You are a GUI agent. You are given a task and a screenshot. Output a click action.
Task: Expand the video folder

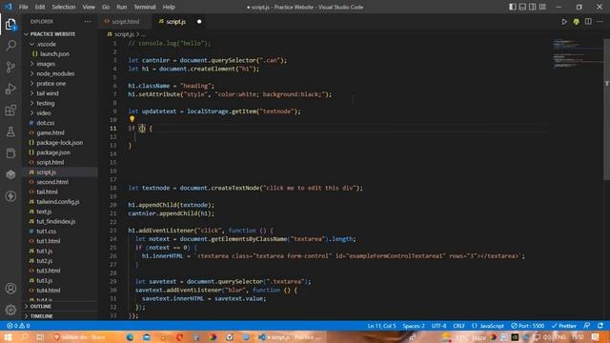click(x=44, y=113)
